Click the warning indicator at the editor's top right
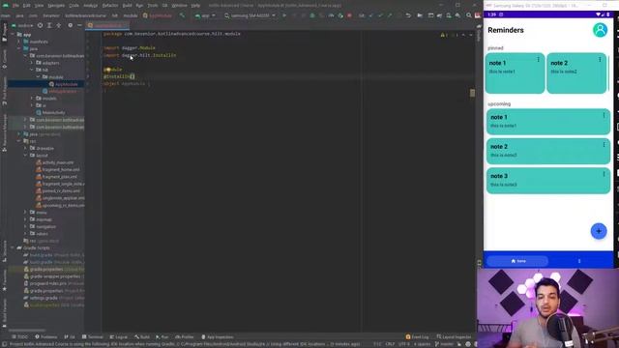Screen dimensions: 619x348 point(444,35)
